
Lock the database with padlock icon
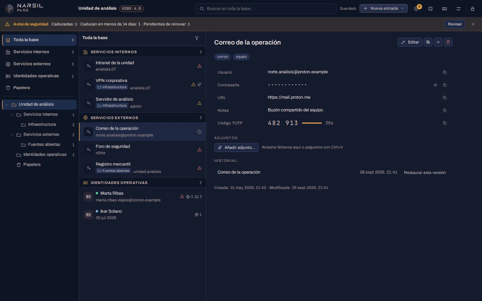click(x=473, y=9)
